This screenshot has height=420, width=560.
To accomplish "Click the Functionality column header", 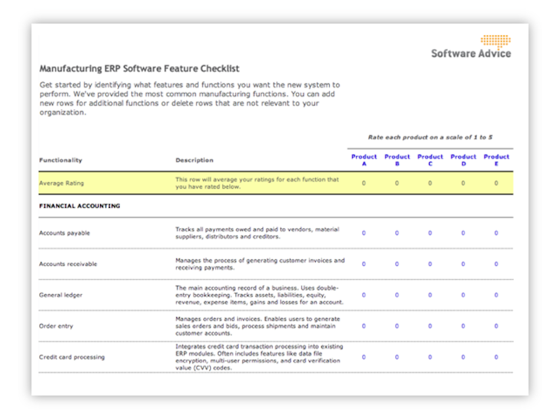I will (60, 160).
